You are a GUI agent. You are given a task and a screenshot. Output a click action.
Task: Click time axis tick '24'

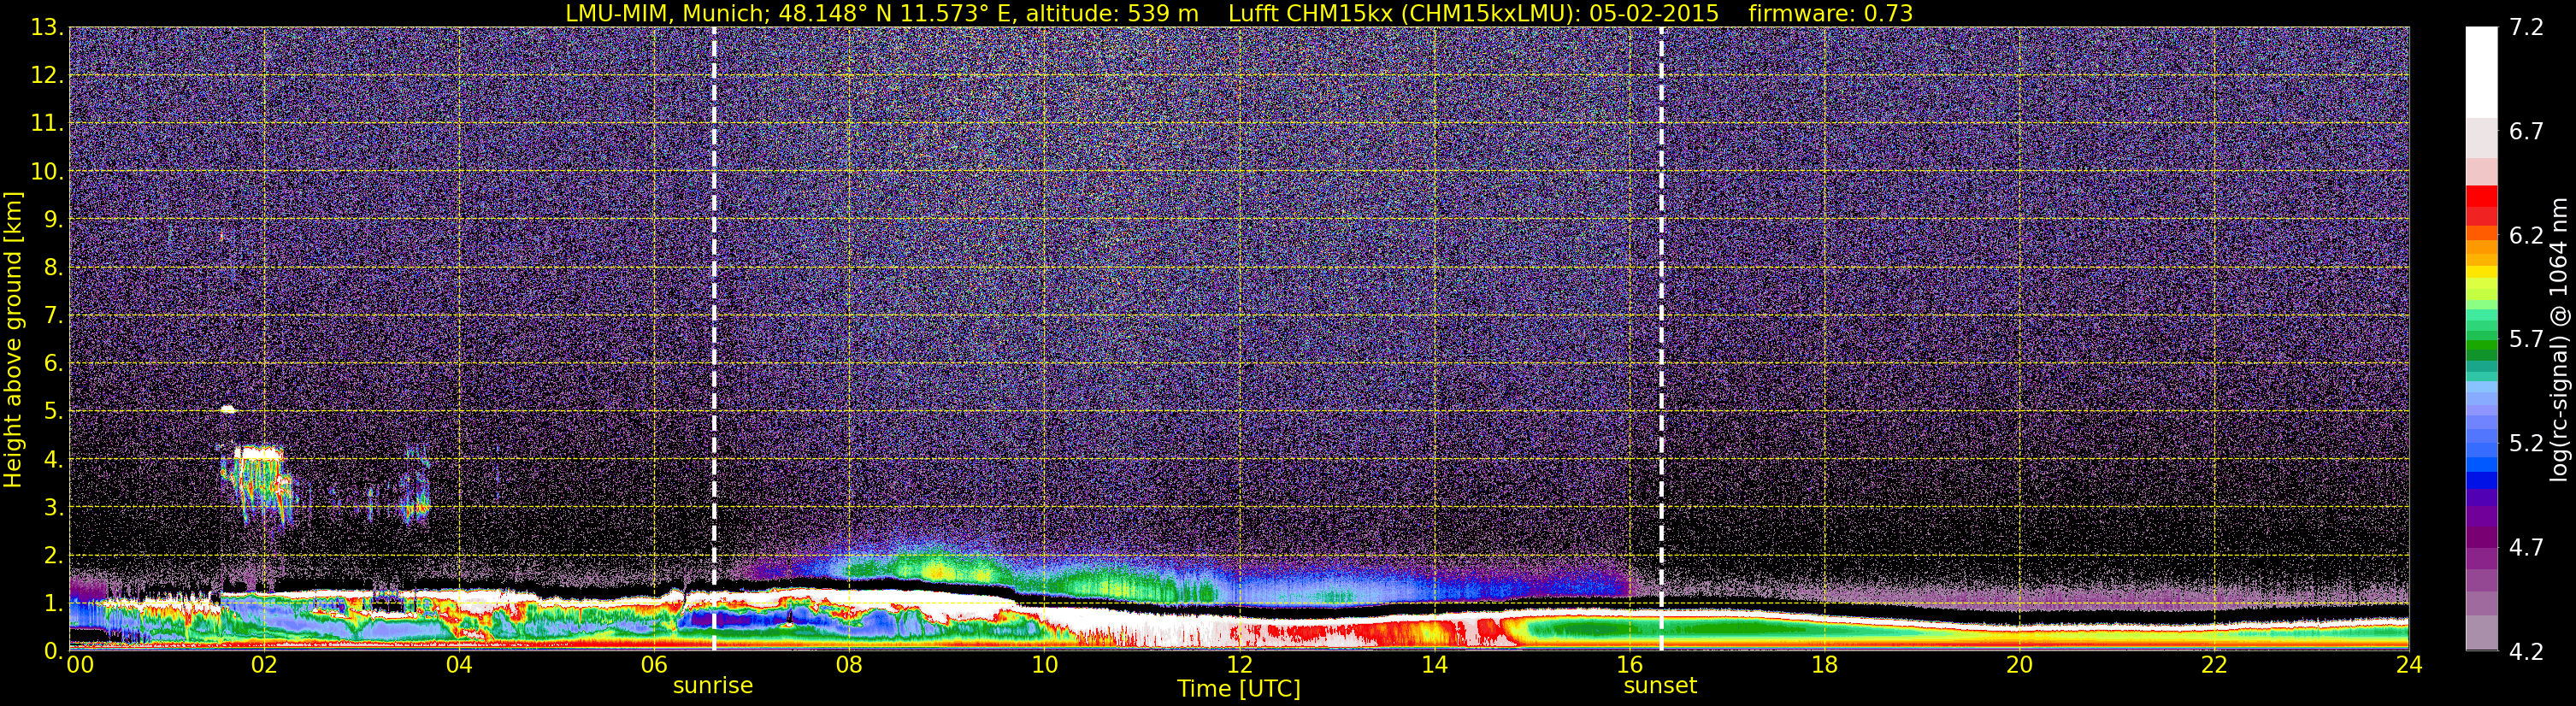point(2409,665)
